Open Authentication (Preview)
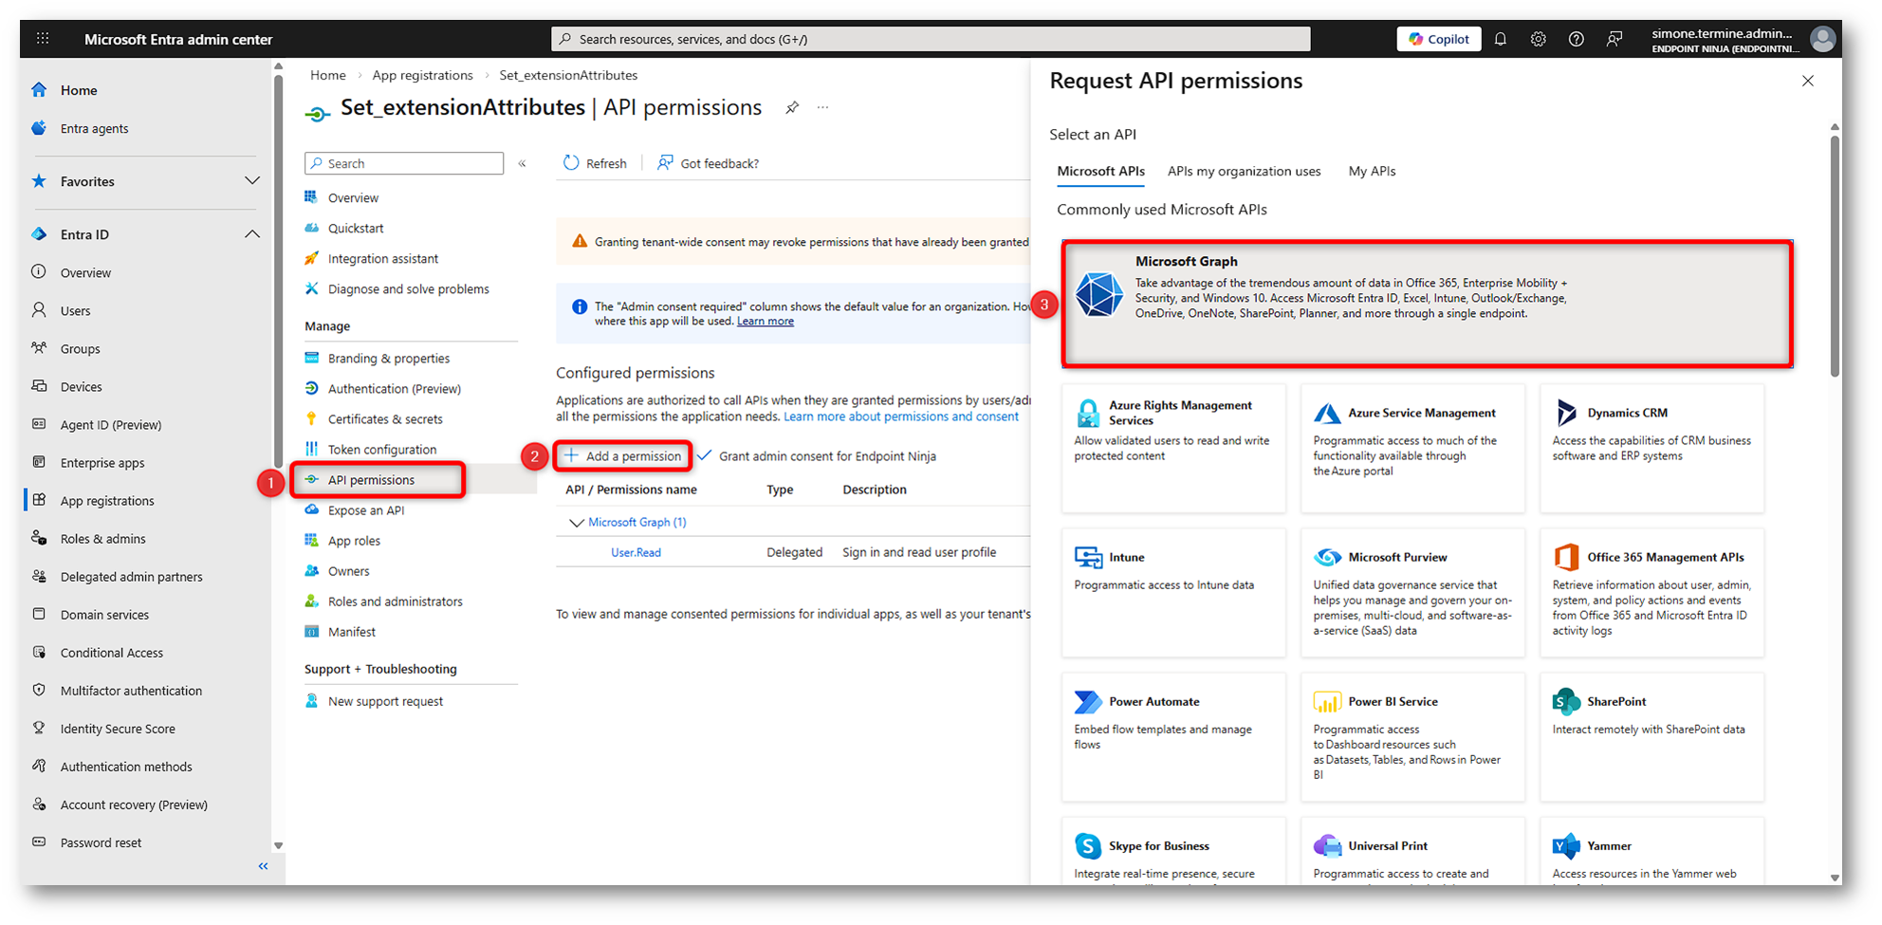 tap(395, 388)
